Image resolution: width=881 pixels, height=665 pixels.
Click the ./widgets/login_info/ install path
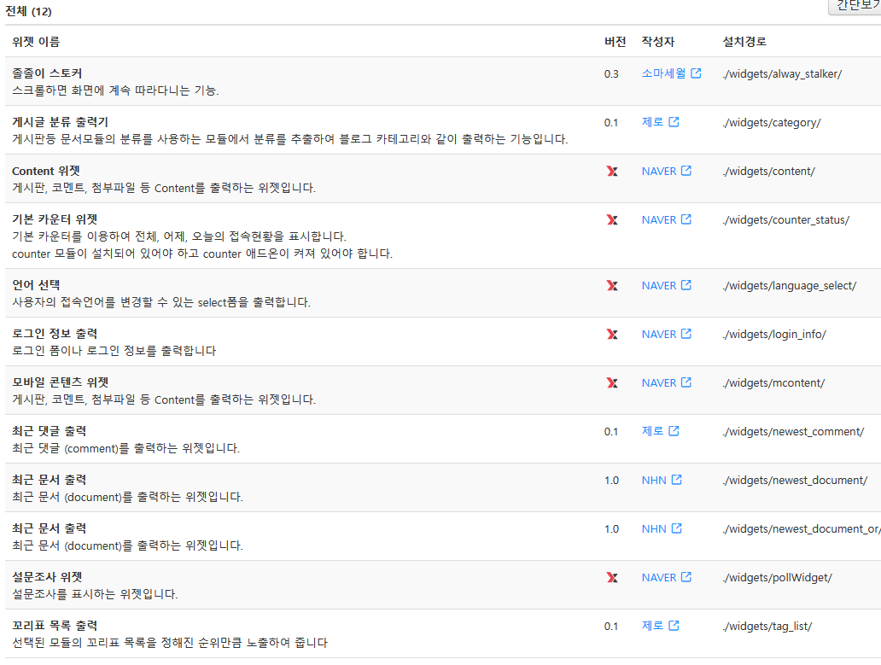(774, 334)
